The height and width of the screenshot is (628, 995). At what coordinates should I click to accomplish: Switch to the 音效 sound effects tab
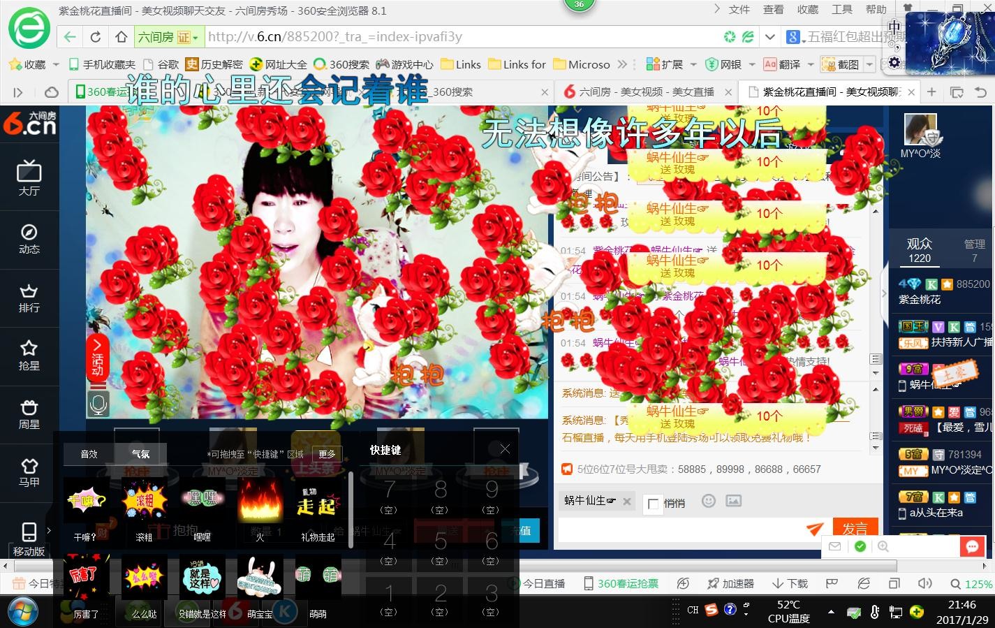89,454
